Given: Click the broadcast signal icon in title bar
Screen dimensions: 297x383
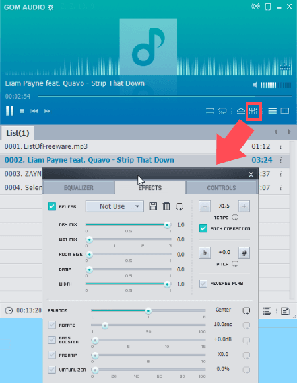Looking at the screenshot, I should coord(255,7).
